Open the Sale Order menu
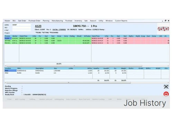This screenshot has height=129, width=173. 22,21
